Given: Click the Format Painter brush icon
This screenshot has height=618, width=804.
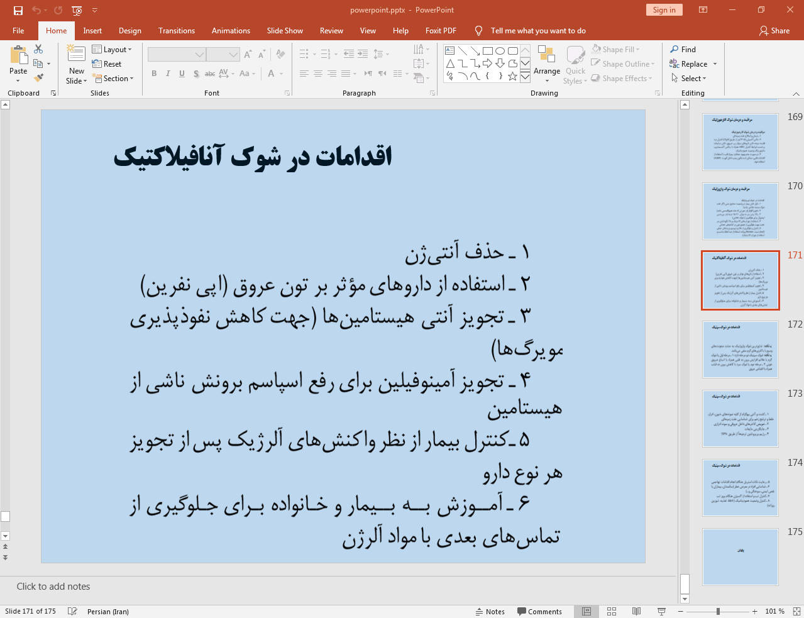Looking at the screenshot, I should tap(38, 78).
